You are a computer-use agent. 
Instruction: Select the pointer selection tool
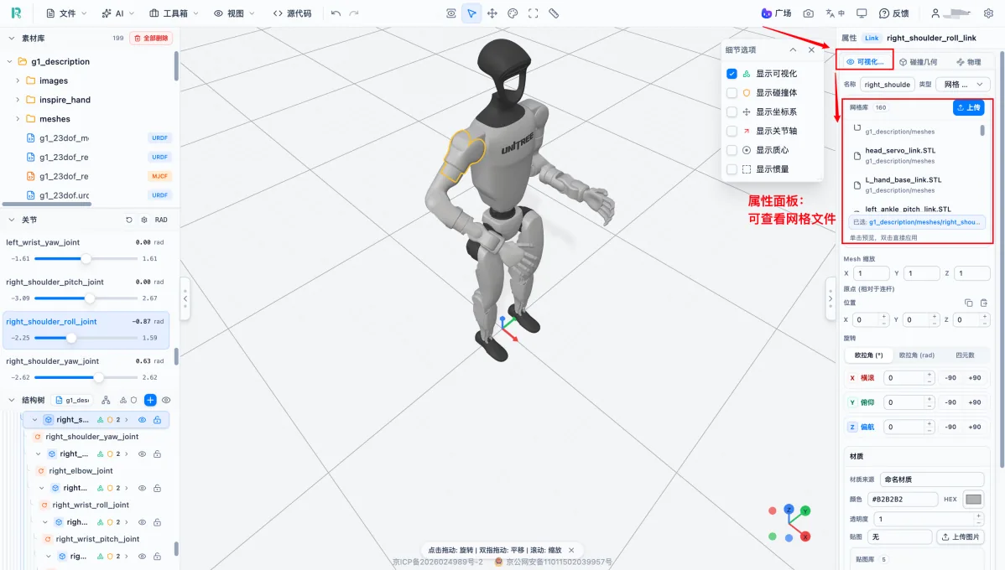coord(471,13)
